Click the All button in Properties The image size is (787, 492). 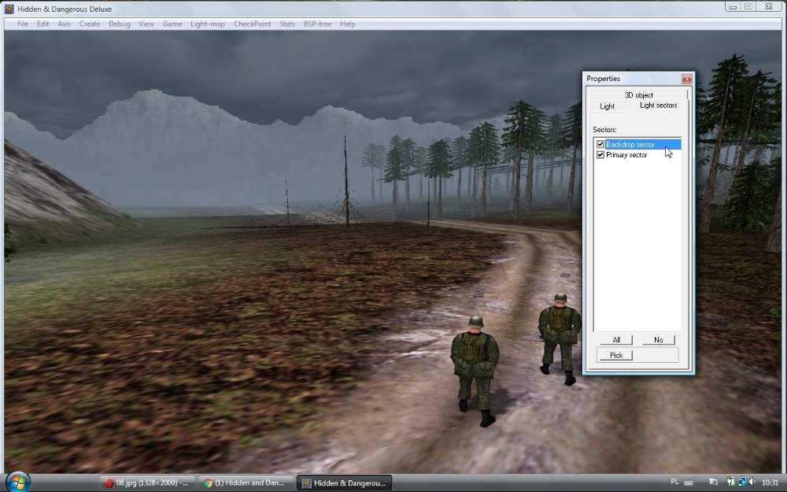[616, 340]
